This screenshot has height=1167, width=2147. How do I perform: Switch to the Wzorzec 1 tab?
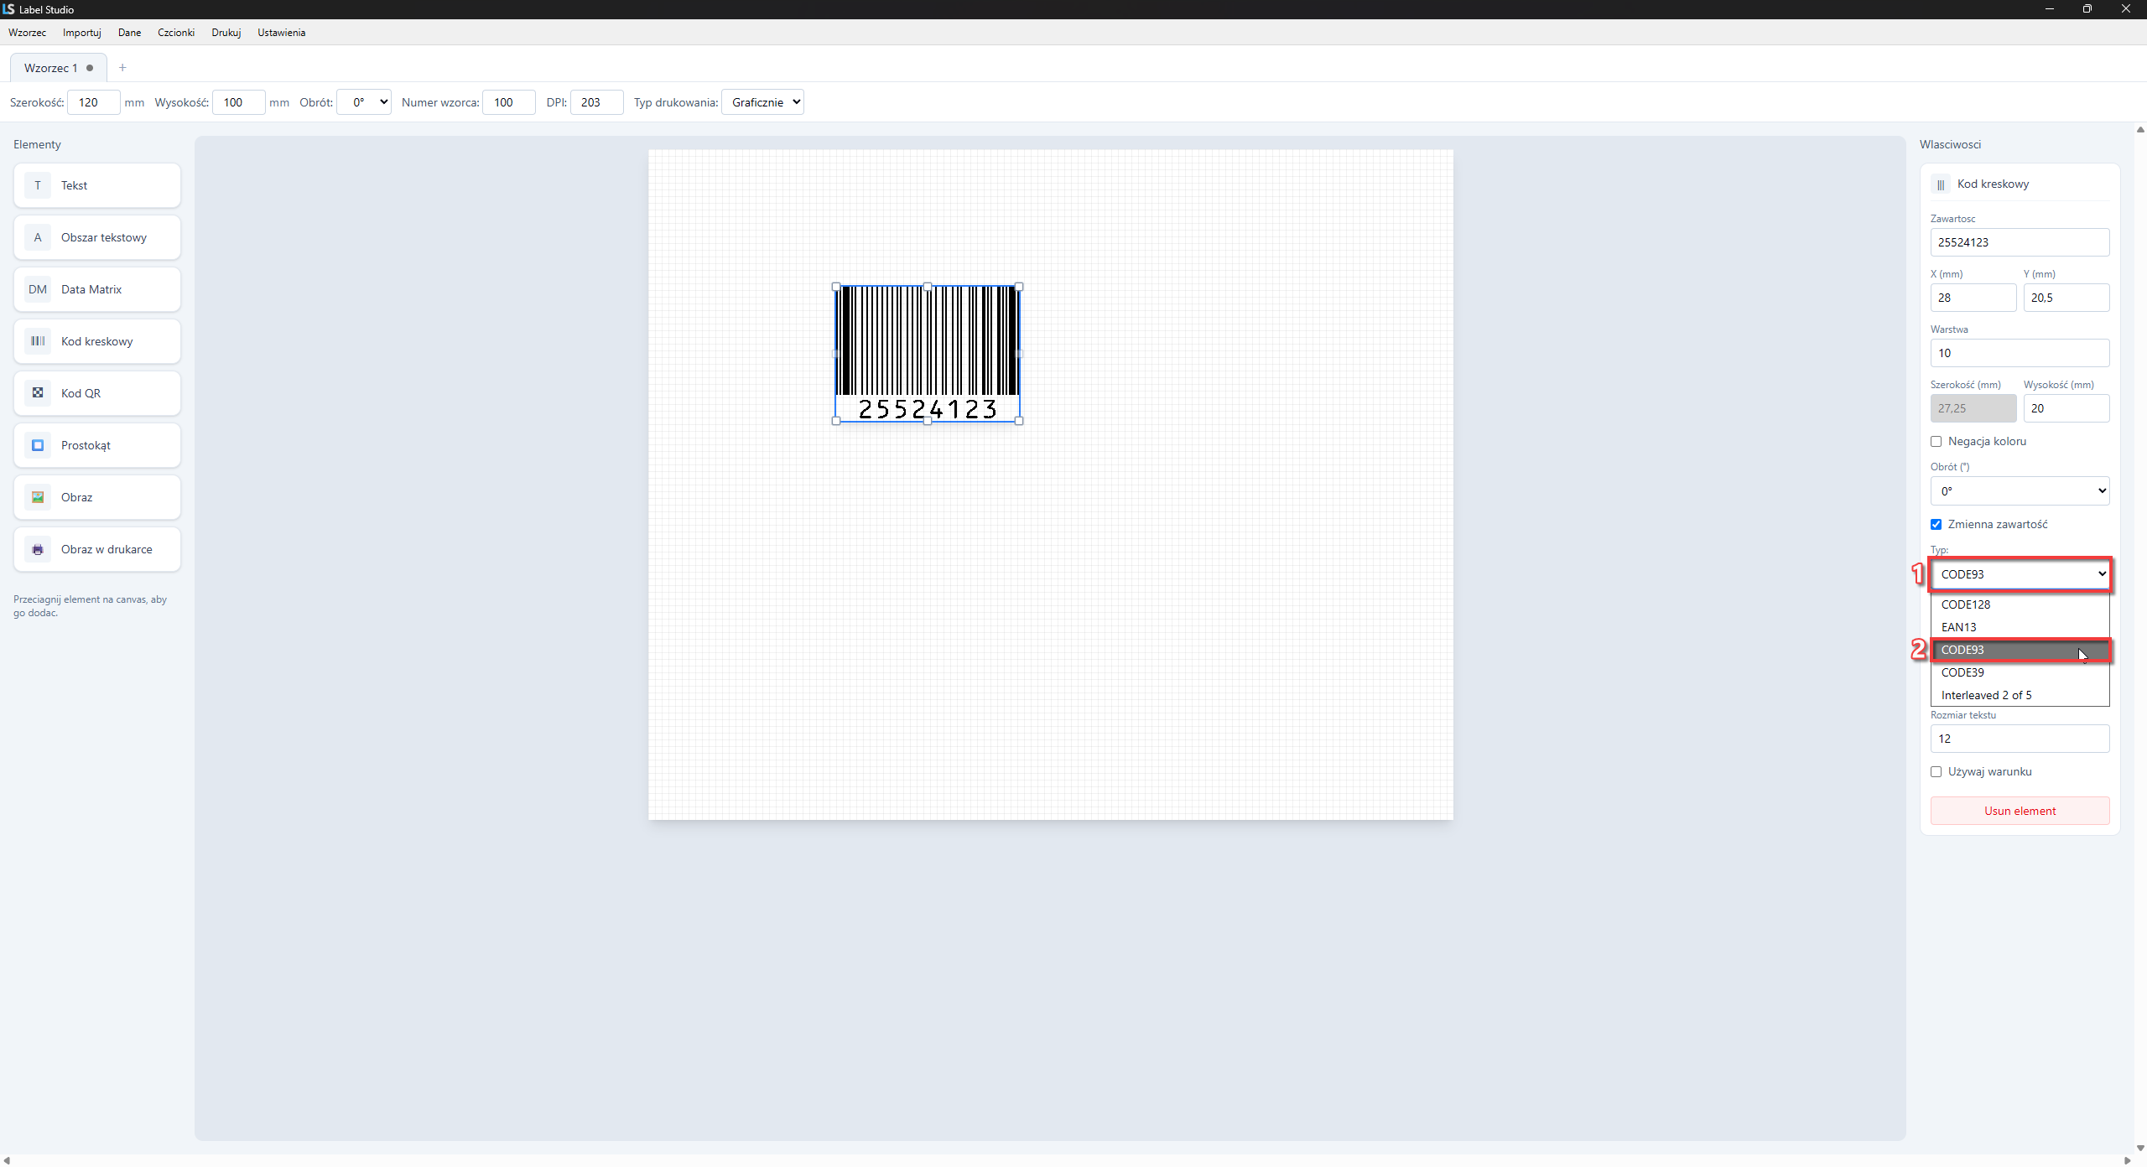coord(58,68)
